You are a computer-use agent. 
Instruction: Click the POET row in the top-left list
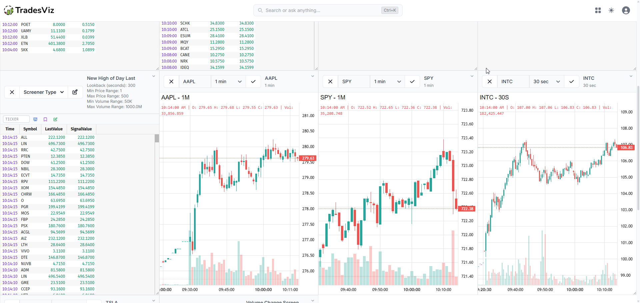click(x=48, y=25)
